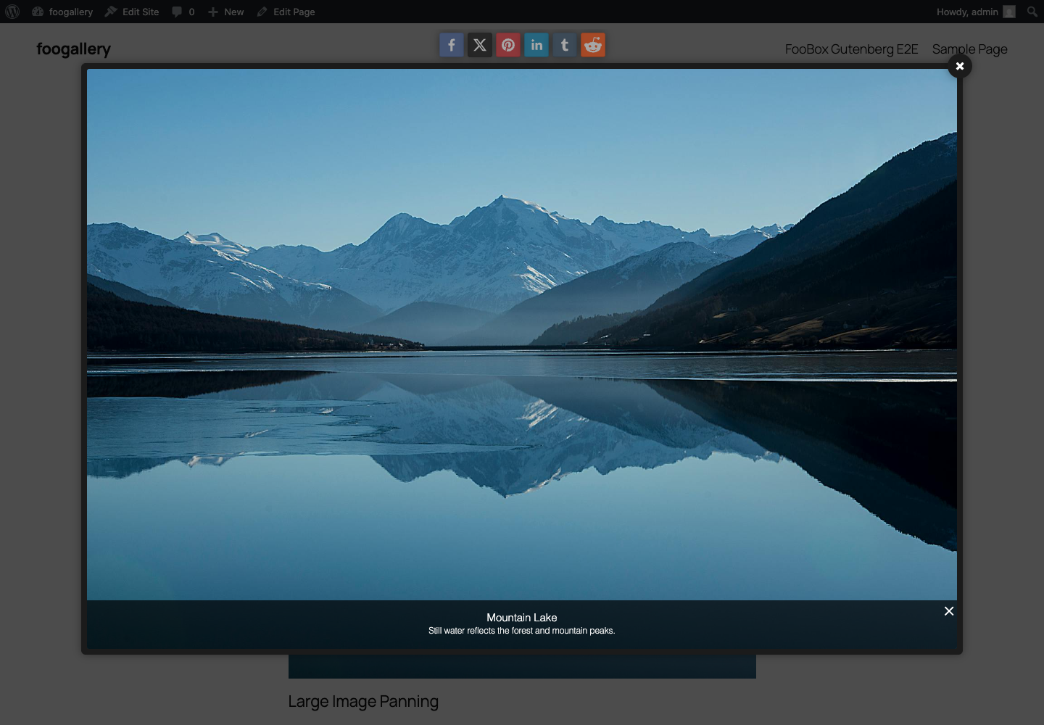Click the admin bar search icon
1044x725 pixels.
1032,12
